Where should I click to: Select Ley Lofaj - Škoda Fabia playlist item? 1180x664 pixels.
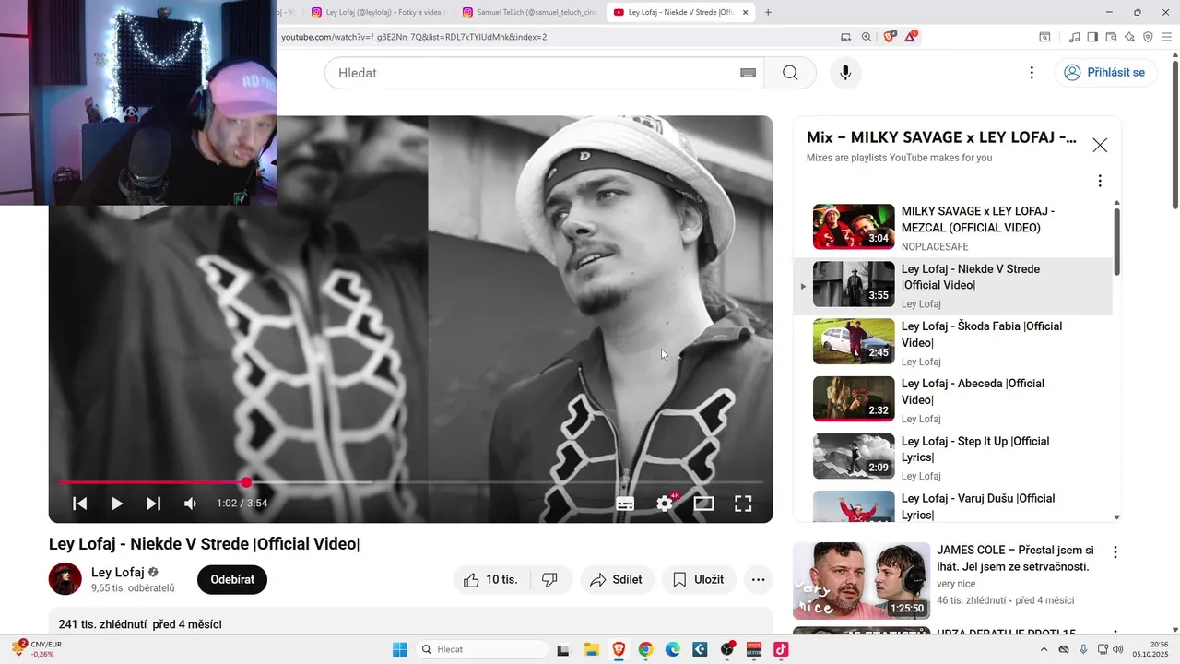click(953, 342)
